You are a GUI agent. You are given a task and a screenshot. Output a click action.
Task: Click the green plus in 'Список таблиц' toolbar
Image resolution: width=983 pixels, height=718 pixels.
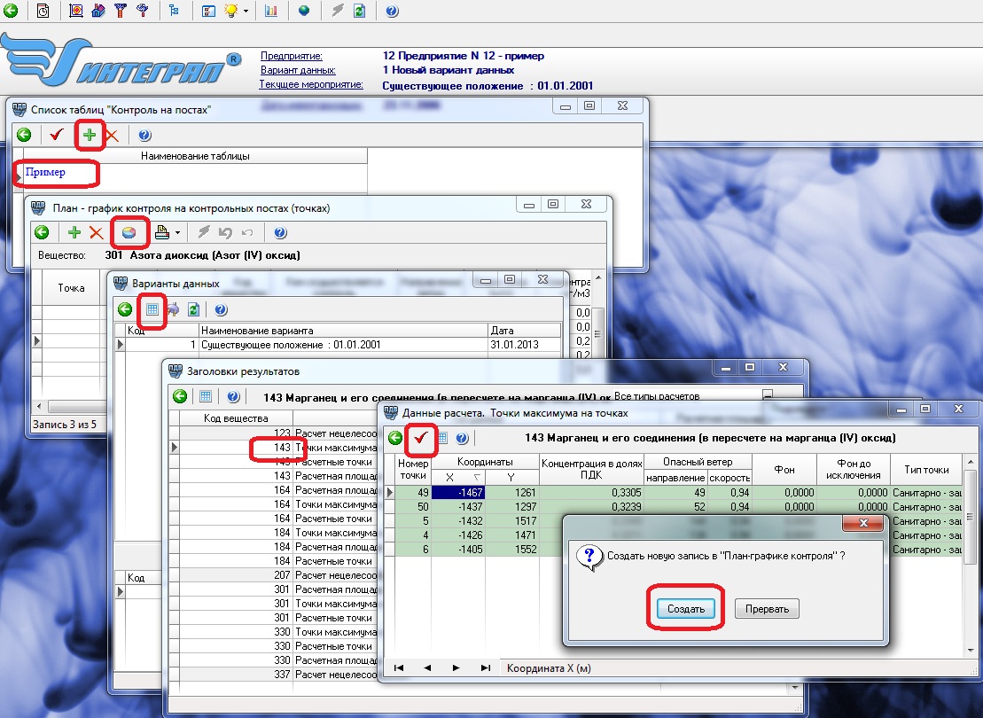pyautogui.click(x=89, y=135)
